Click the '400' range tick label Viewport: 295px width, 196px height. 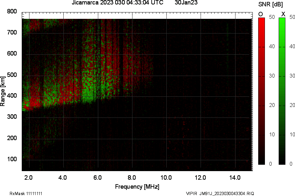12,96
